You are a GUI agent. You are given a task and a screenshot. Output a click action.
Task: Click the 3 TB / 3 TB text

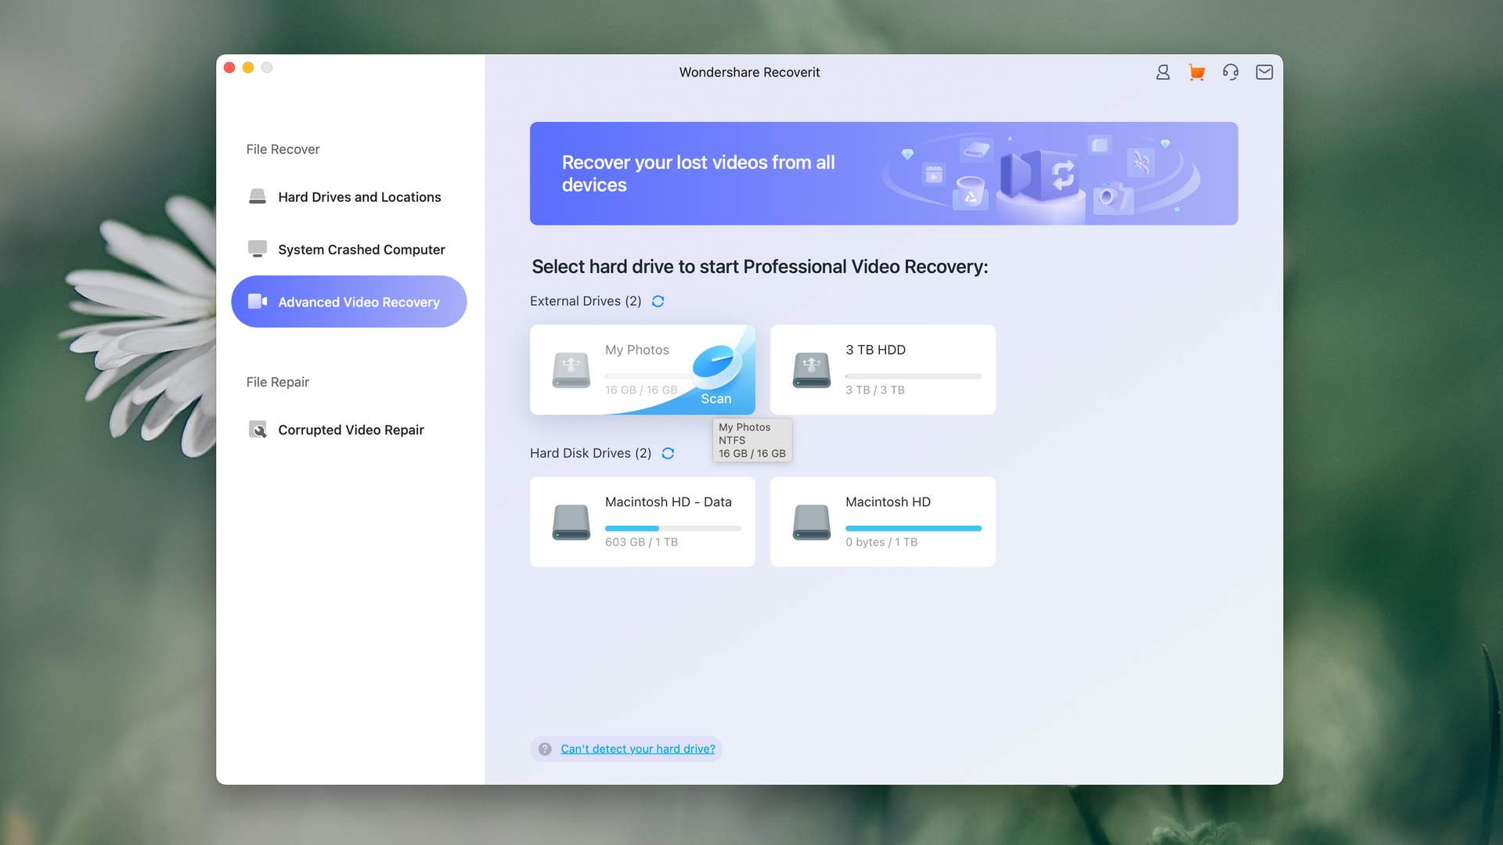[x=874, y=390]
